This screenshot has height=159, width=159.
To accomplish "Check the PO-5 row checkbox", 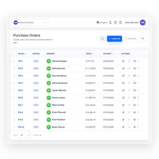I will coord(13,91).
